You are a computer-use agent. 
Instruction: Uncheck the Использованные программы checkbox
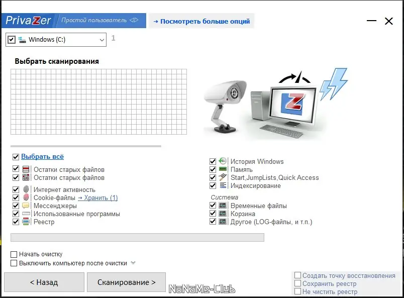tap(16, 214)
